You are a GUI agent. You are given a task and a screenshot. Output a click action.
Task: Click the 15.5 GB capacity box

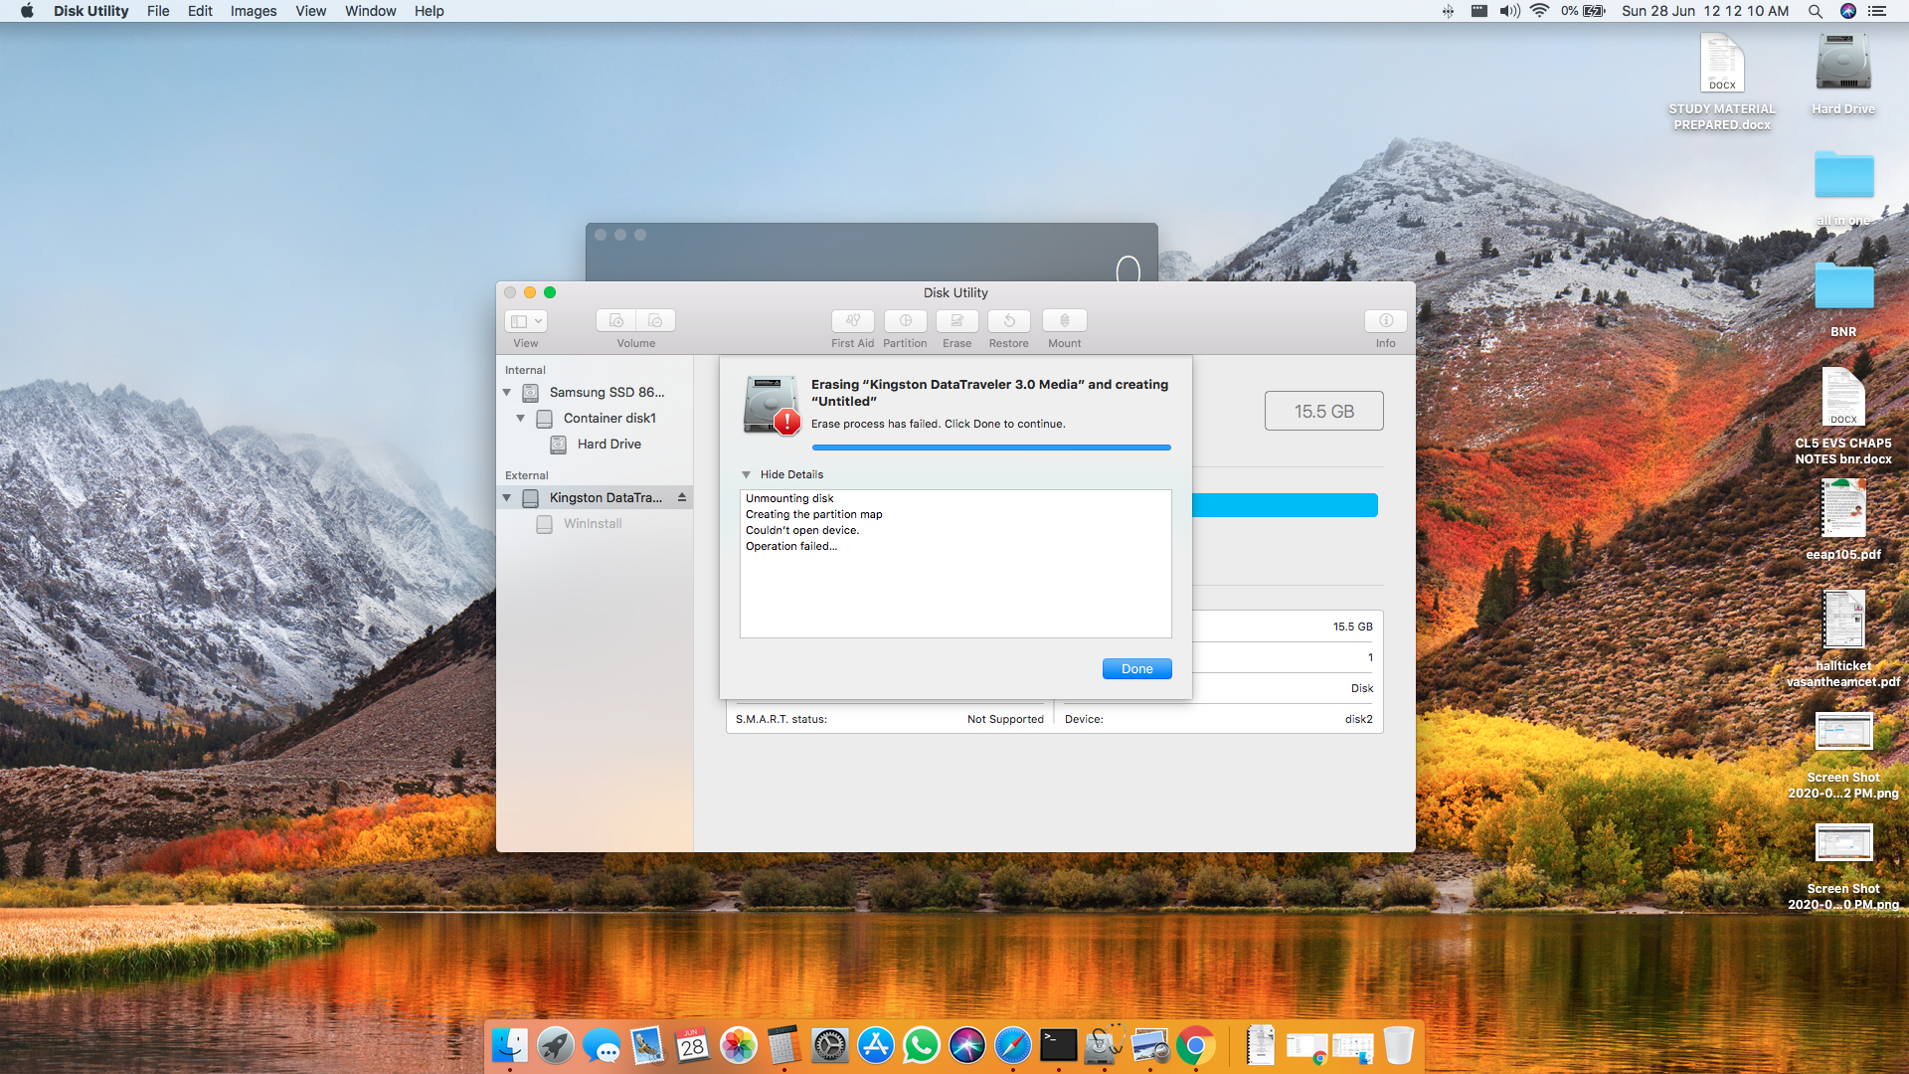(x=1323, y=411)
